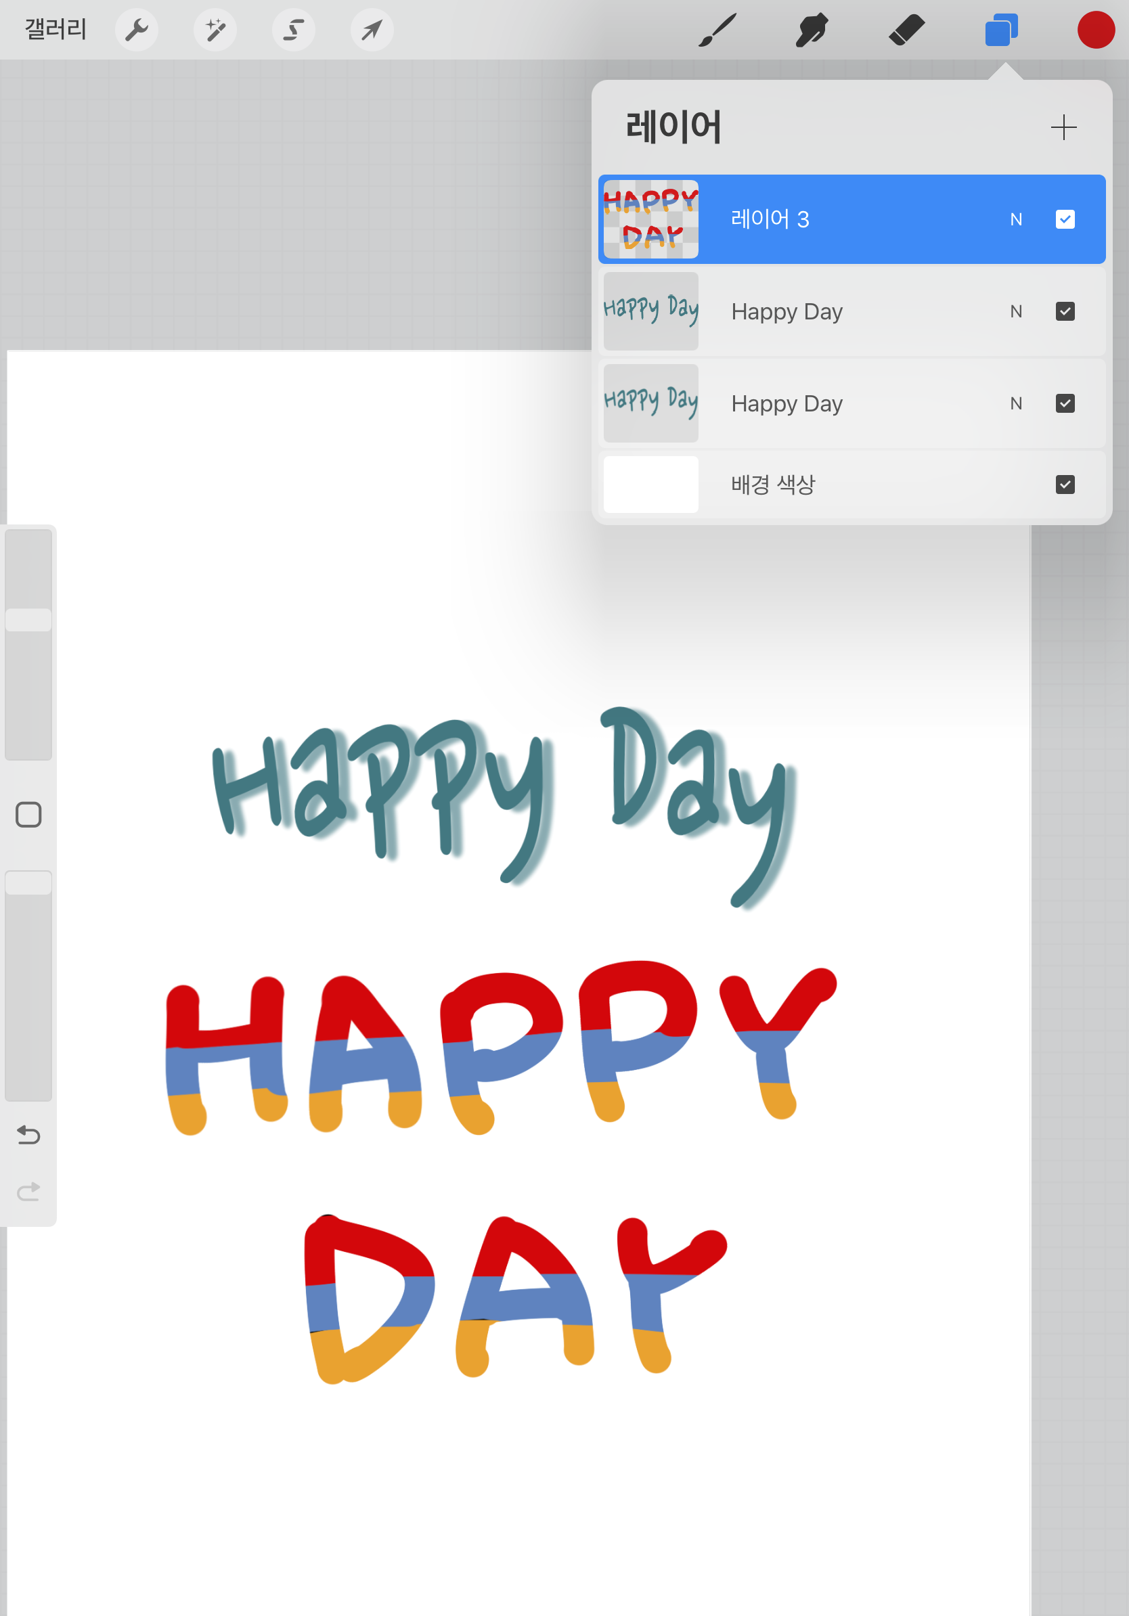Select the Brush tool
The width and height of the screenshot is (1129, 1616).
[717, 30]
